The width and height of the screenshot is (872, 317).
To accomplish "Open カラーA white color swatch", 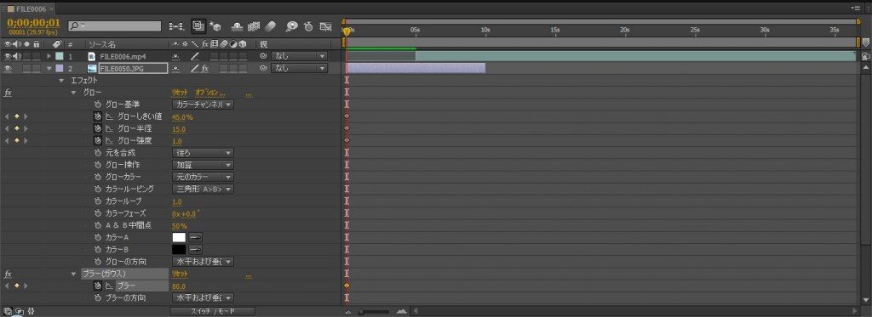I will click(179, 238).
